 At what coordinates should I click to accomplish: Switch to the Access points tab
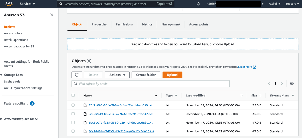(199, 24)
